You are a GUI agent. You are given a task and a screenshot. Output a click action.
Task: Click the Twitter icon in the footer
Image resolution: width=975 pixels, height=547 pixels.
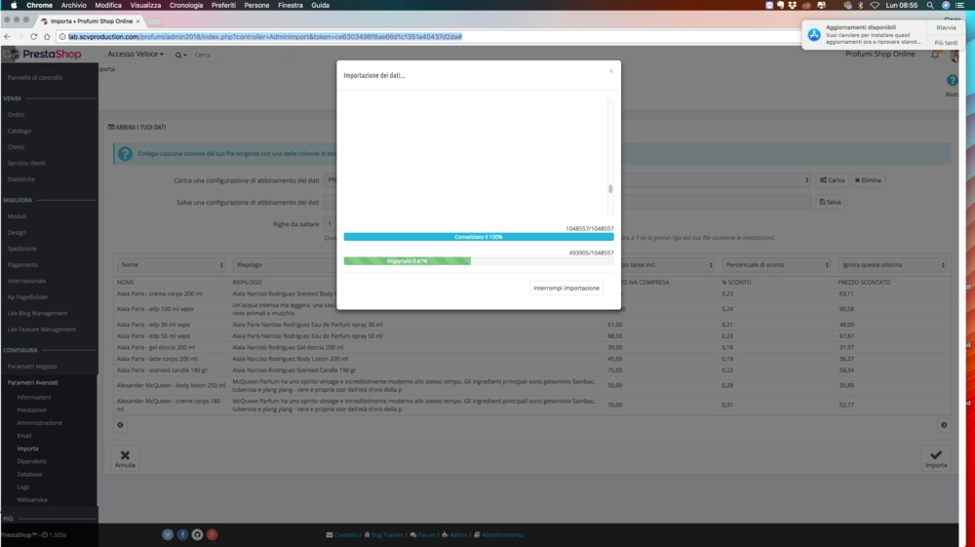click(168, 534)
